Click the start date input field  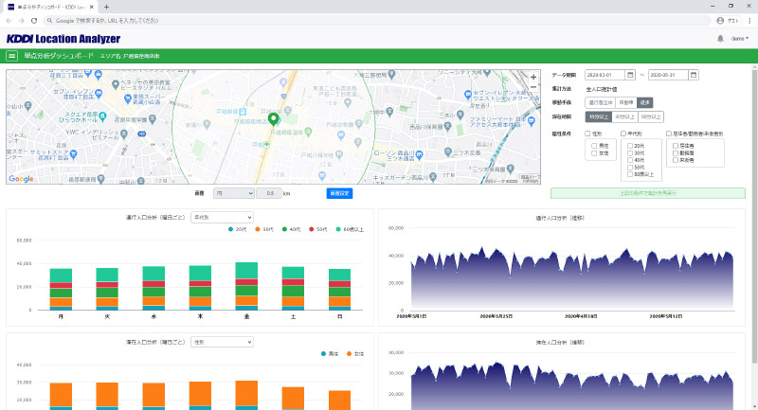[x=605, y=75]
